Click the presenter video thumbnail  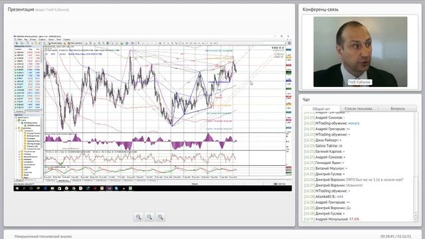(360, 52)
